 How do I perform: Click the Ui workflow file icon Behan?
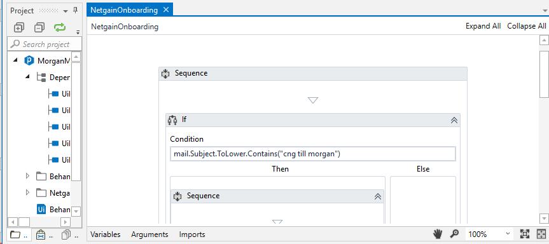coord(41,210)
